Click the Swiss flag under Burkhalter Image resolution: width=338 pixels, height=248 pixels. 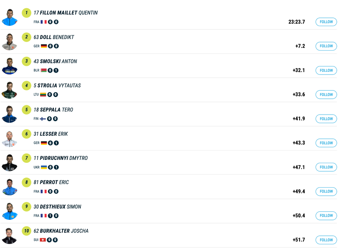coord(43,240)
